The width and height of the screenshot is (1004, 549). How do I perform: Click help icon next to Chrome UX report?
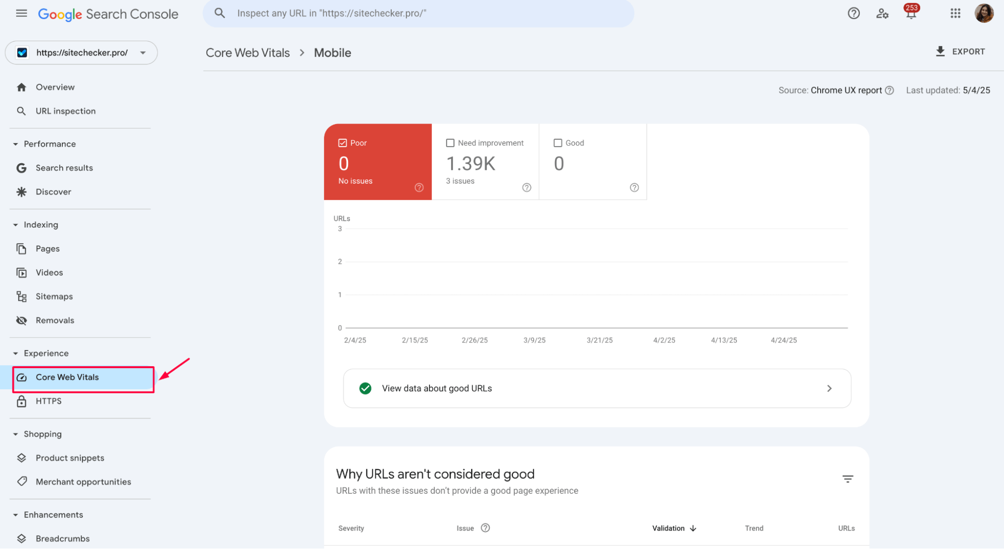tap(889, 90)
